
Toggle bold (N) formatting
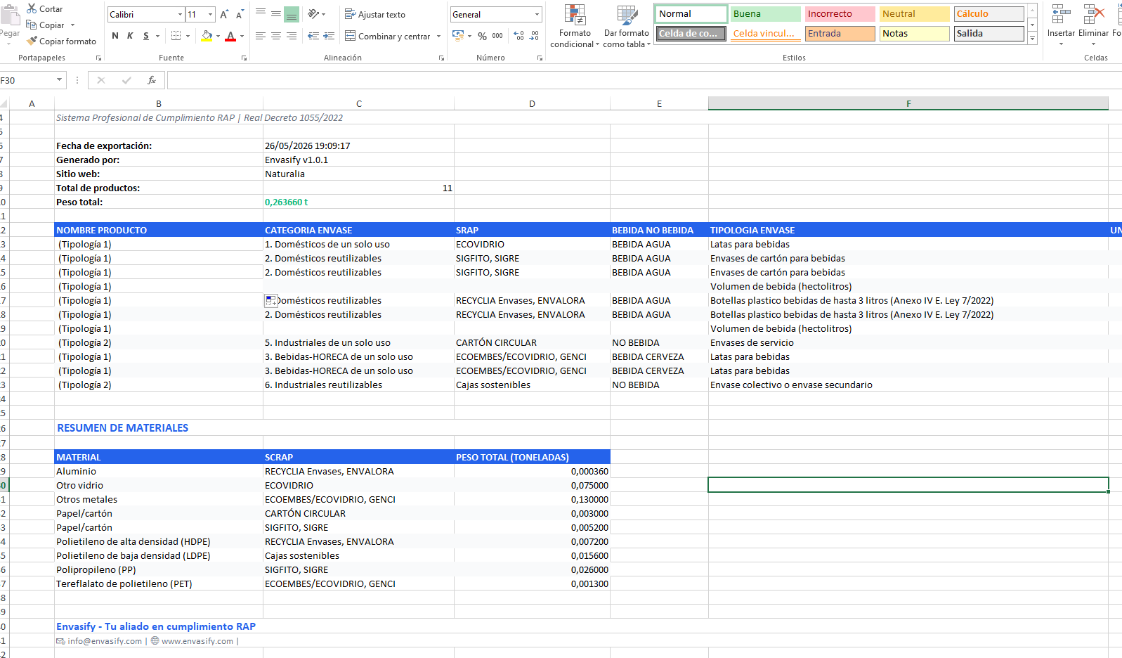[115, 36]
